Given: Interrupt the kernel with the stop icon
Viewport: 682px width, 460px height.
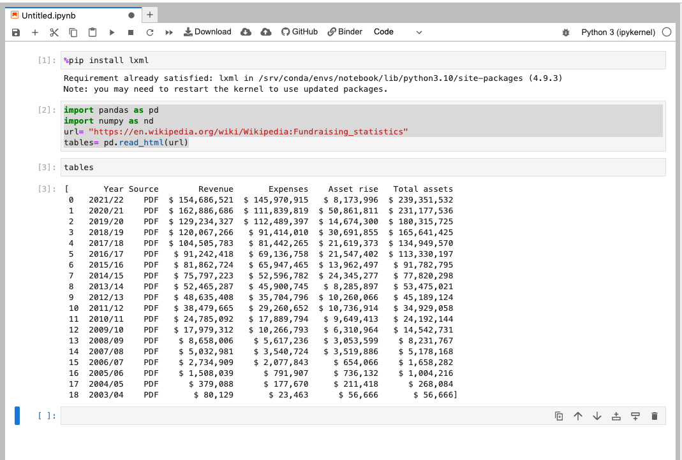Looking at the screenshot, I should point(131,32).
